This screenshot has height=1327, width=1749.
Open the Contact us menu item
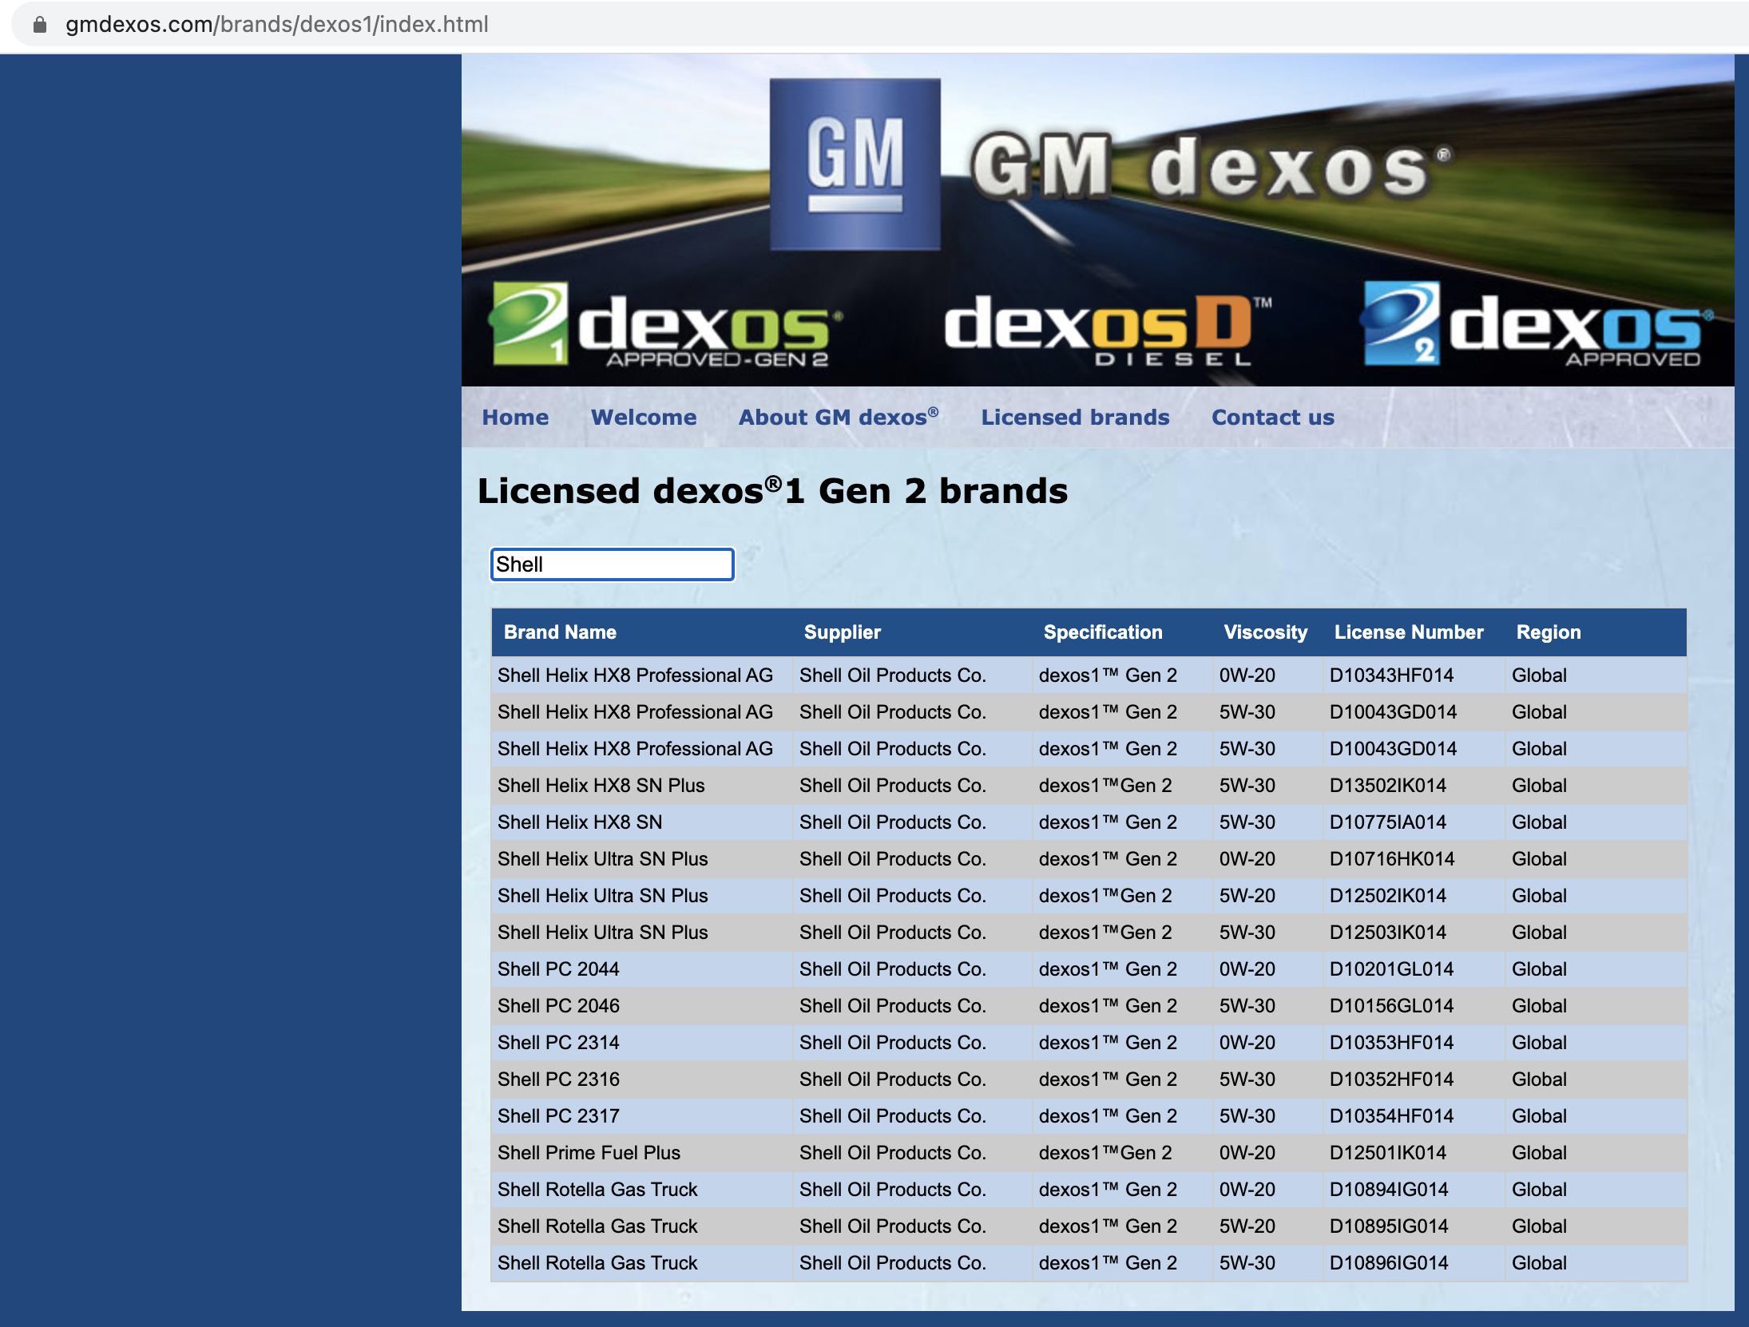1273,418
